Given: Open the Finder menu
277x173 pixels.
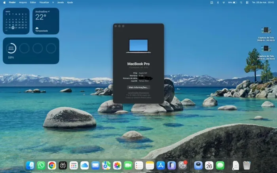Looking at the screenshot, I should pyautogui.click(x=12, y=2).
